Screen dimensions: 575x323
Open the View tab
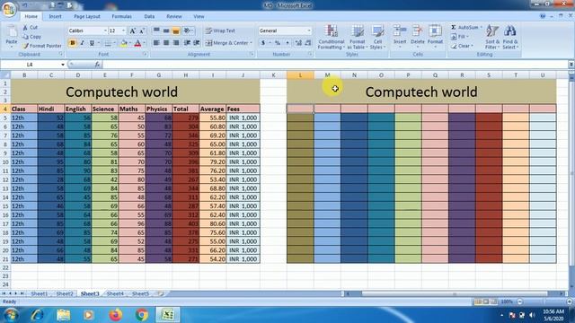[199, 16]
